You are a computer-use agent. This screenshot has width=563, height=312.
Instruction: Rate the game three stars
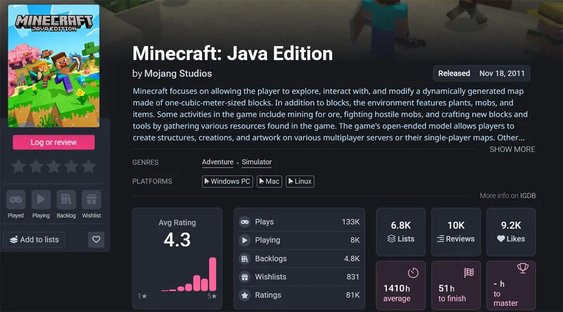(x=53, y=166)
